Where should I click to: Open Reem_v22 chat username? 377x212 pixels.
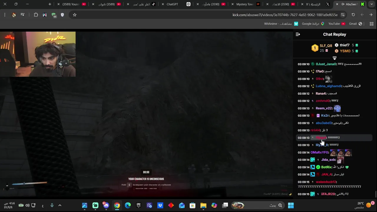[x=324, y=108]
